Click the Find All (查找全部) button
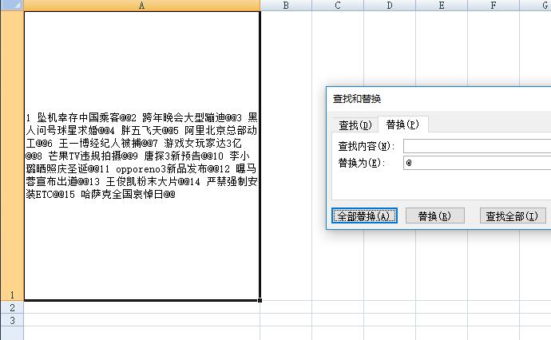 (513, 215)
